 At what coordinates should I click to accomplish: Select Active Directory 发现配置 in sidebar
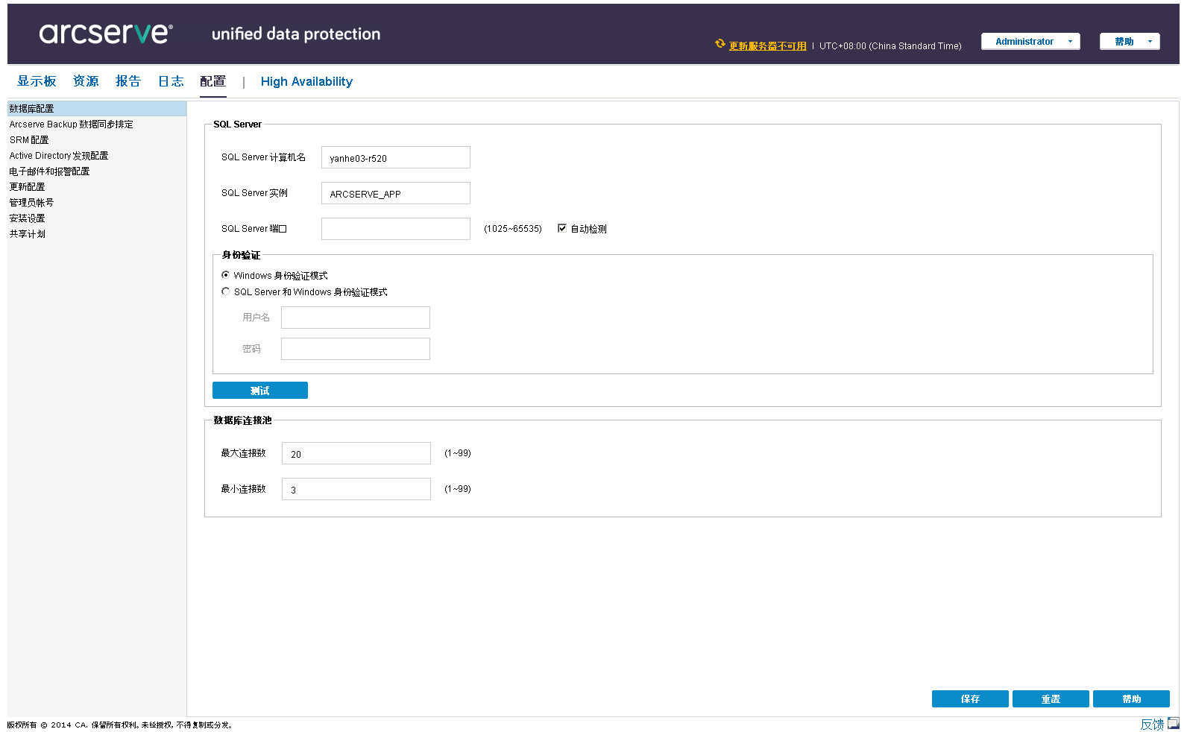59,156
